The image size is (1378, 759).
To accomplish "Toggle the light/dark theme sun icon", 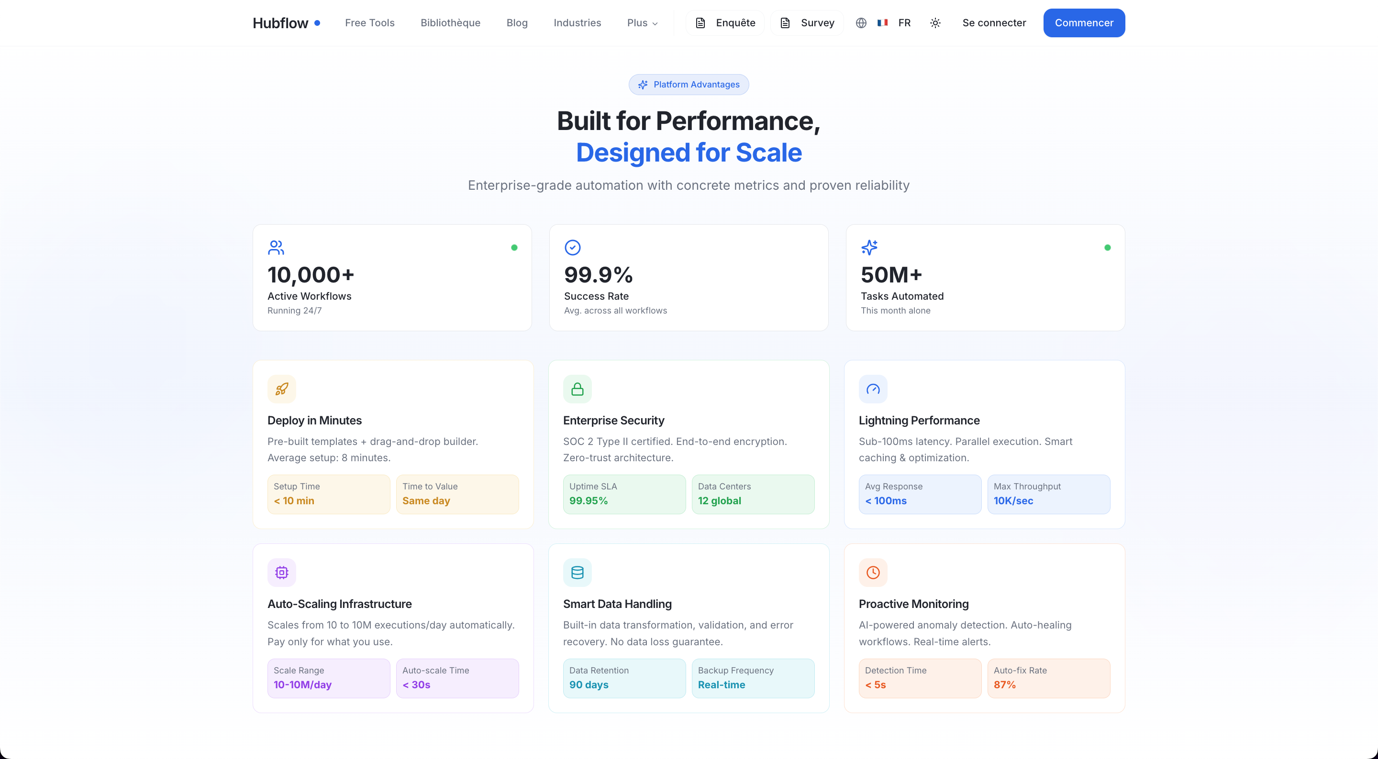I will (x=935, y=23).
